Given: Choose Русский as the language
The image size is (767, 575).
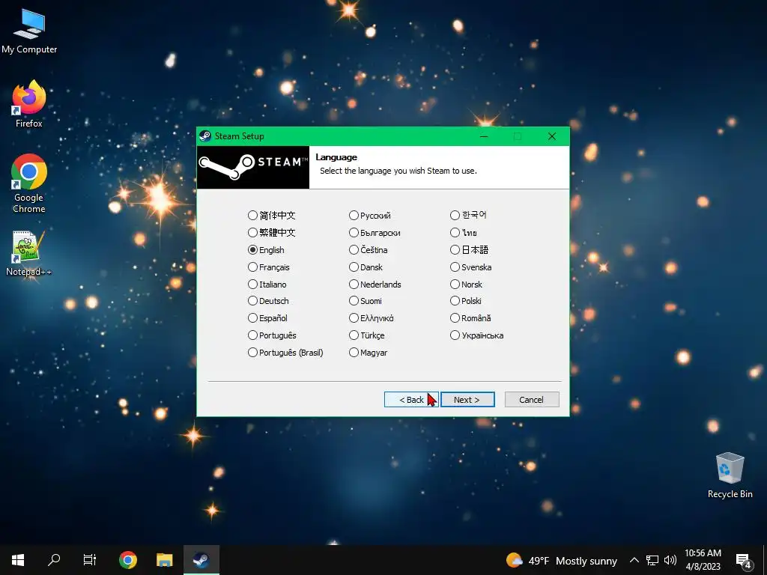Looking at the screenshot, I should point(370,215).
